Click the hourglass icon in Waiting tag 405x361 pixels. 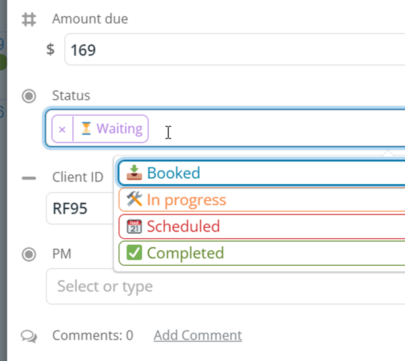click(x=86, y=129)
